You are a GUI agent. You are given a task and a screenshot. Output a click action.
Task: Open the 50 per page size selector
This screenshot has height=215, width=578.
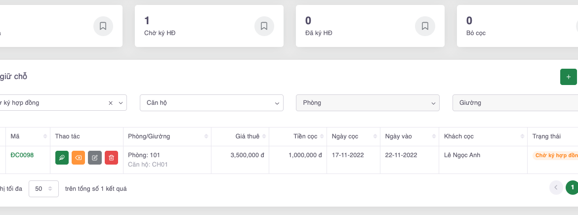[43, 188]
